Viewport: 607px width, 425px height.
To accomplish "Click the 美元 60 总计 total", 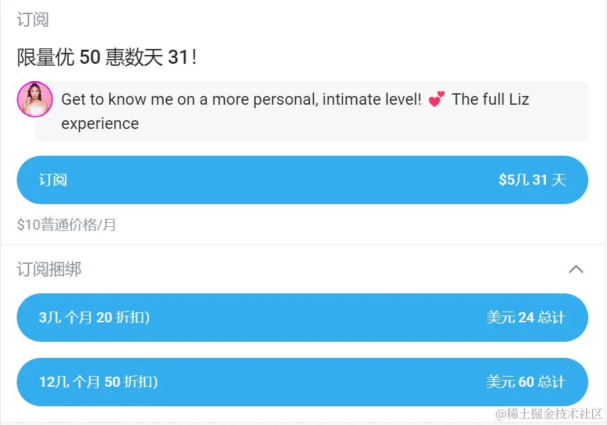I will pos(526,382).
